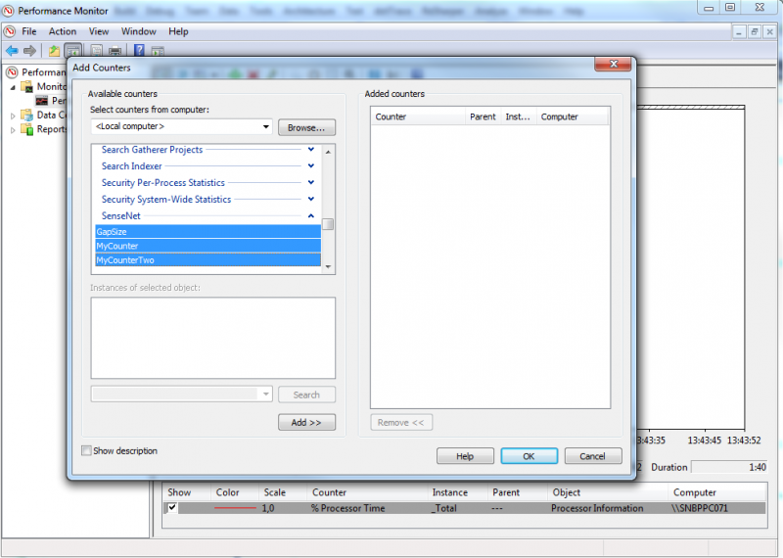
Task: Click the up one level folder icon
Action: pyautogui.click(x=54, y=51)
